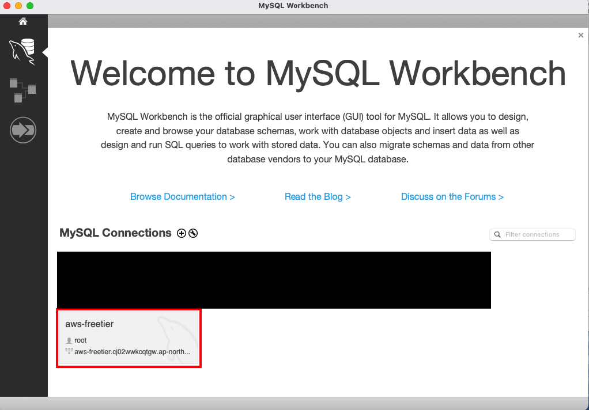Image resolution: width=589 pixels, height=410 pixels.
Task: Open the Models sidebar icon
Action: [x=22, y=90]
